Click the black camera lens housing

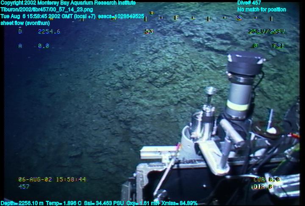coord(246,63)
